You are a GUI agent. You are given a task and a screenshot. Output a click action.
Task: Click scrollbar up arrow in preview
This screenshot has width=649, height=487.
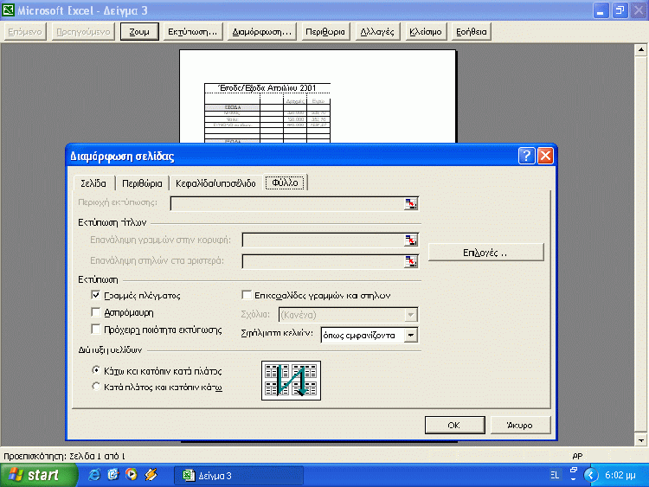point(640,49)
